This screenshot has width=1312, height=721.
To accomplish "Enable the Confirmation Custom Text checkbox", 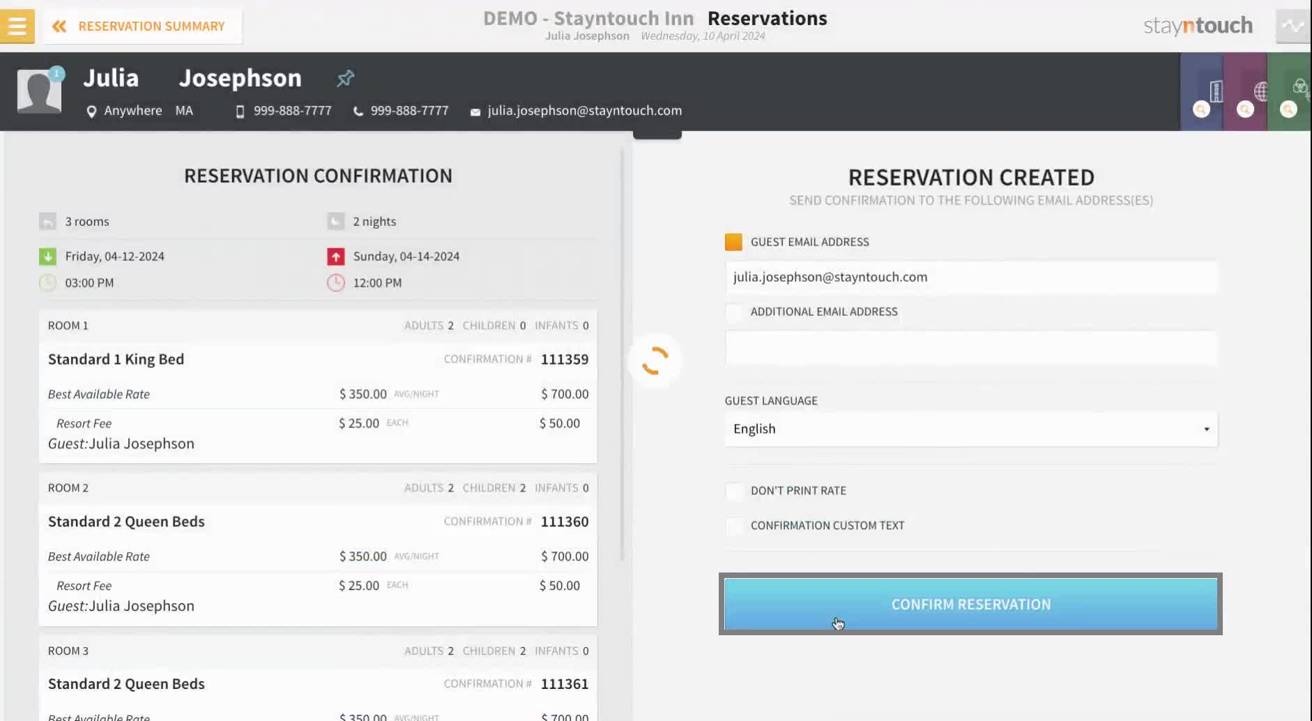I will (733, 526).
